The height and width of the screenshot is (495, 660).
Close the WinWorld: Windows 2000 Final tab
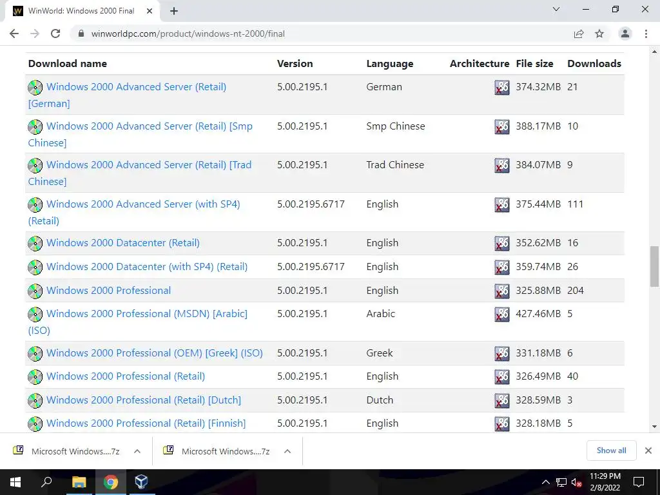(x=150, y=12)
